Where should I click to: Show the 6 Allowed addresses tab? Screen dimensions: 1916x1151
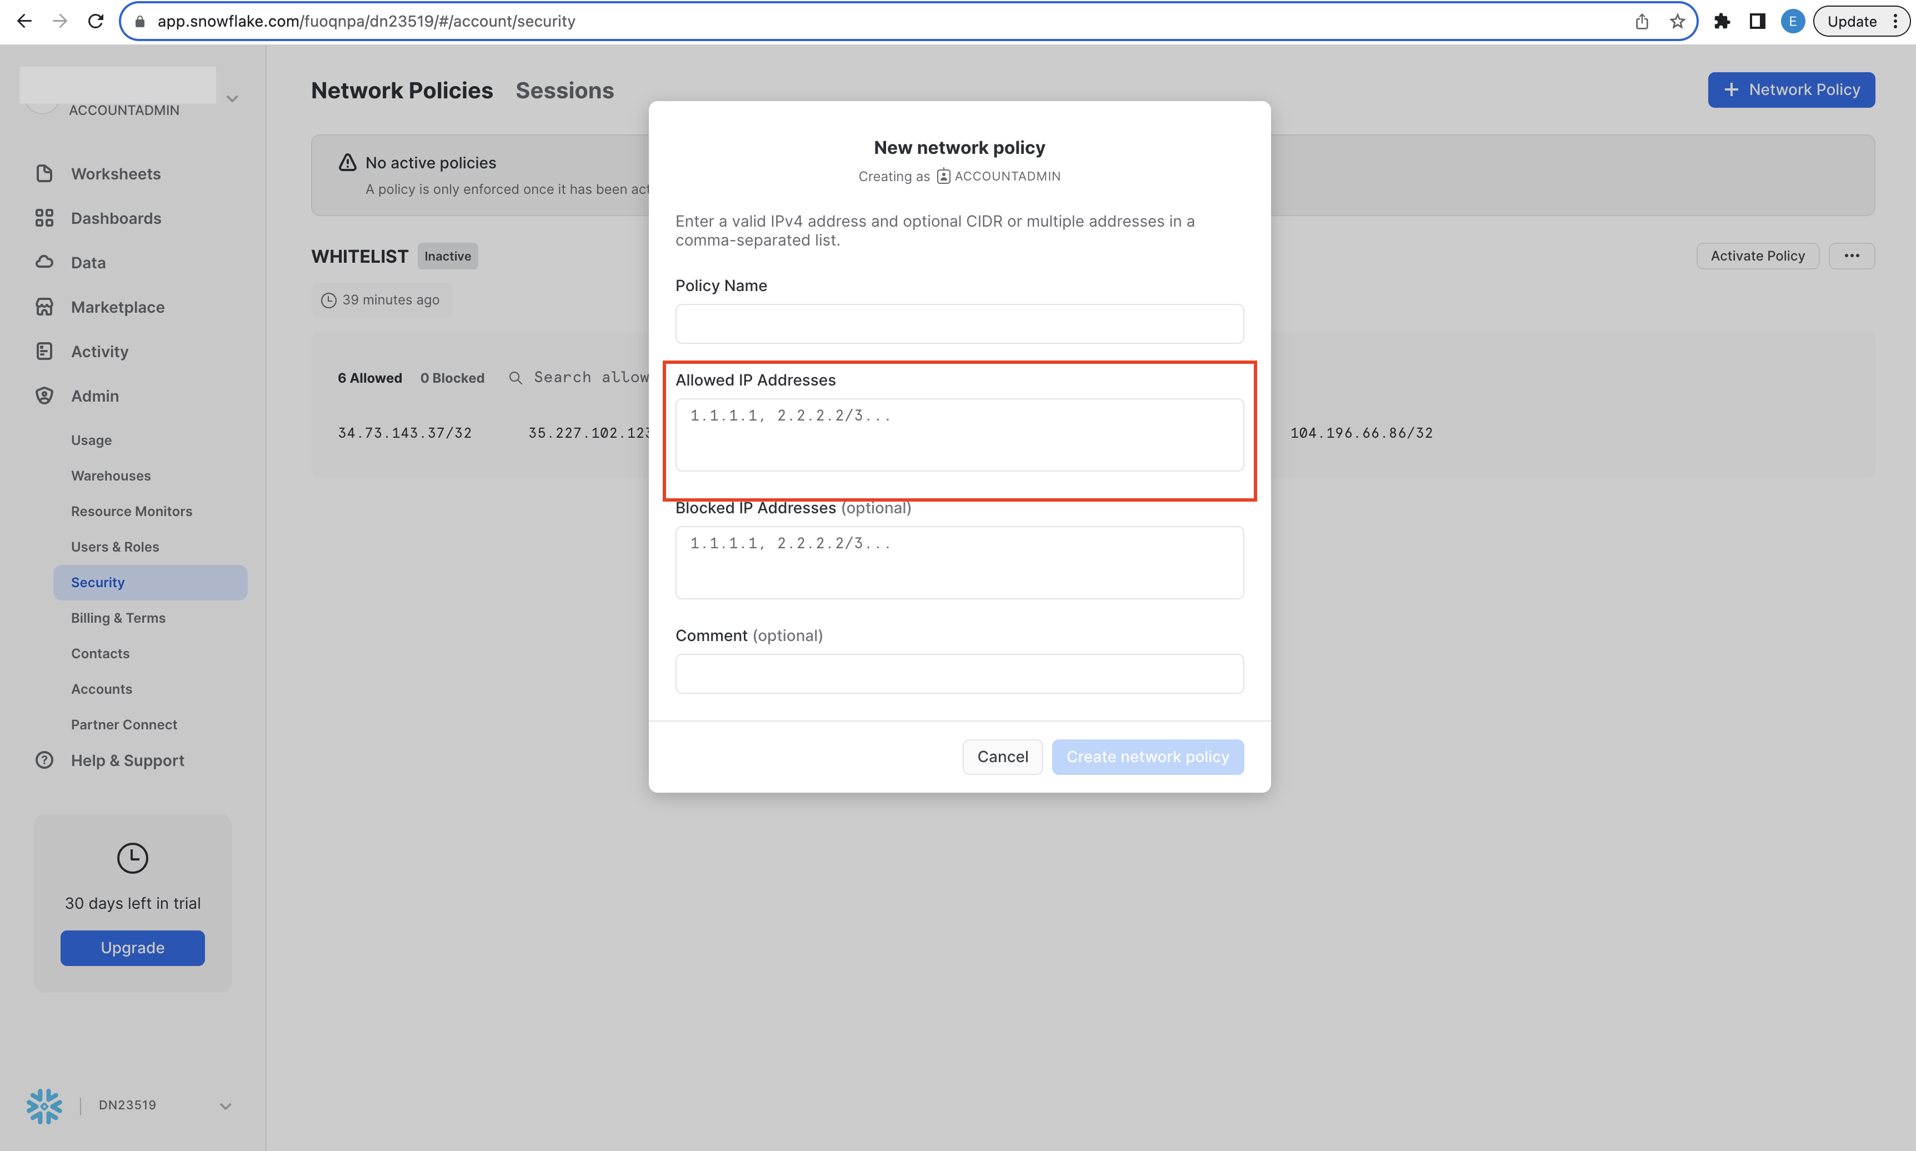click(x=370, y=378)
